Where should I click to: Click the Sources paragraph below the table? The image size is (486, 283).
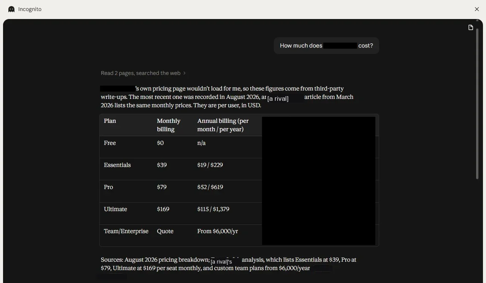(x=229, y=264)
